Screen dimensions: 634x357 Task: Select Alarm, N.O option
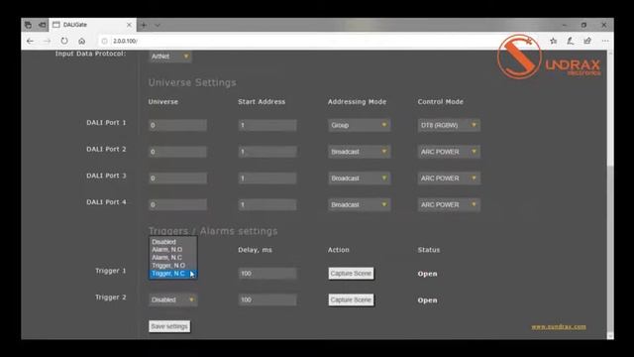point(173,250)
